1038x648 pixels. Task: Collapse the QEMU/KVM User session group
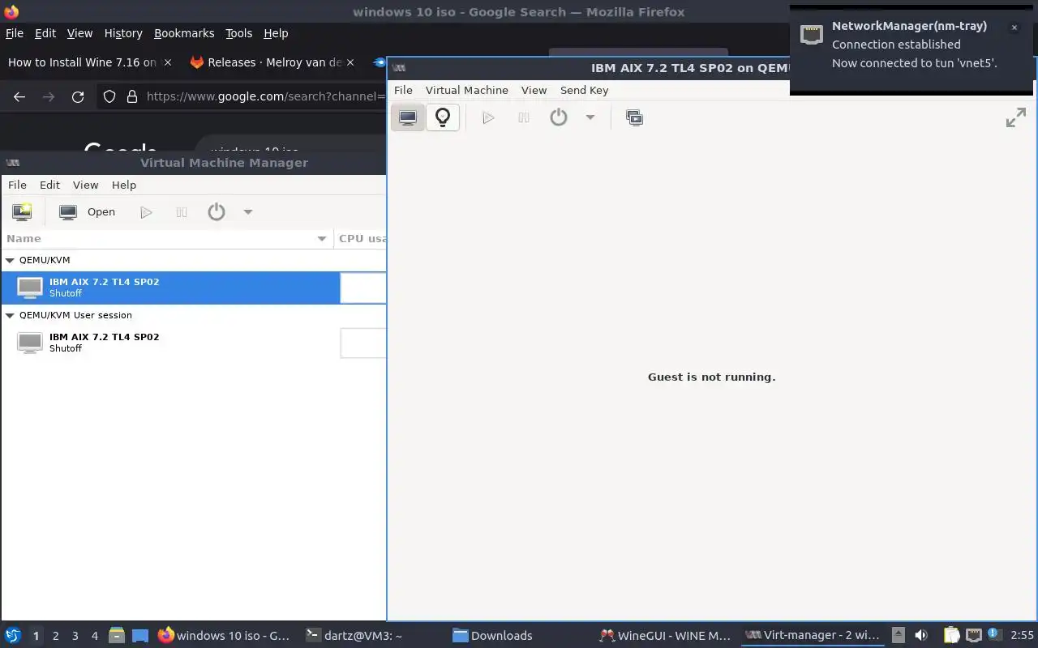click(11, 315)
